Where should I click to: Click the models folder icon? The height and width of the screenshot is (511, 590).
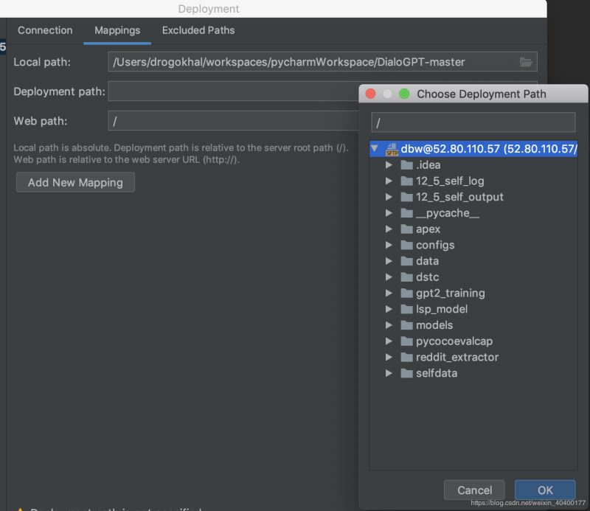(407, 325)
